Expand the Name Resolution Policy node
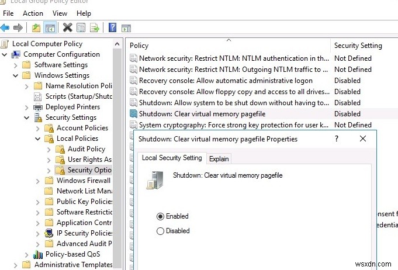This screenshot has width=398, height=270. pyautogui.click(x=27, y=86)
